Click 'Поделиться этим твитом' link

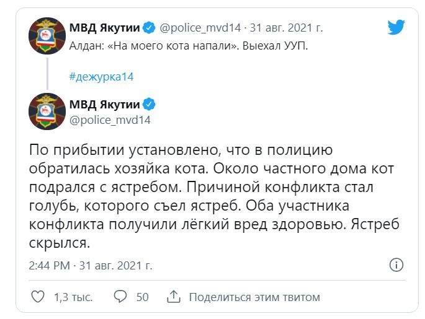click(x=254, y=297)
